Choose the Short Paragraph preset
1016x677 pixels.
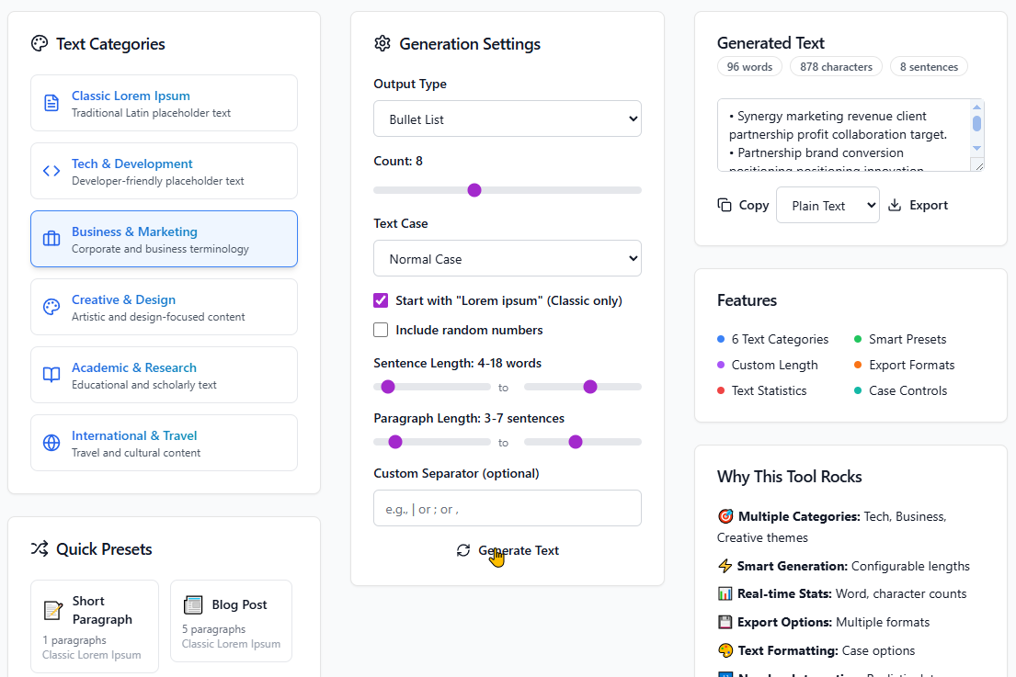pos(95,626)
